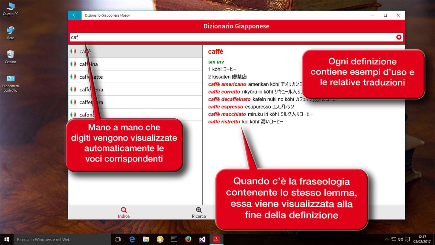Open the yellow round taskbar app

tap(160, 239)
